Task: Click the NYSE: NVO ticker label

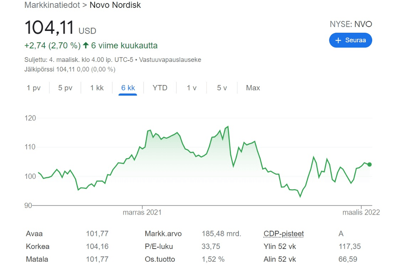Action: point(351,24)
